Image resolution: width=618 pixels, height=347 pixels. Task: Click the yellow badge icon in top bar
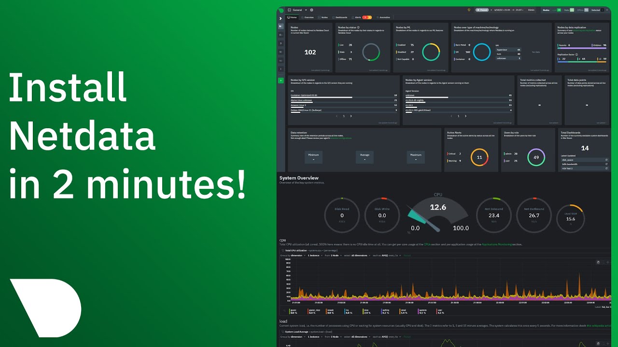point(469,10)
